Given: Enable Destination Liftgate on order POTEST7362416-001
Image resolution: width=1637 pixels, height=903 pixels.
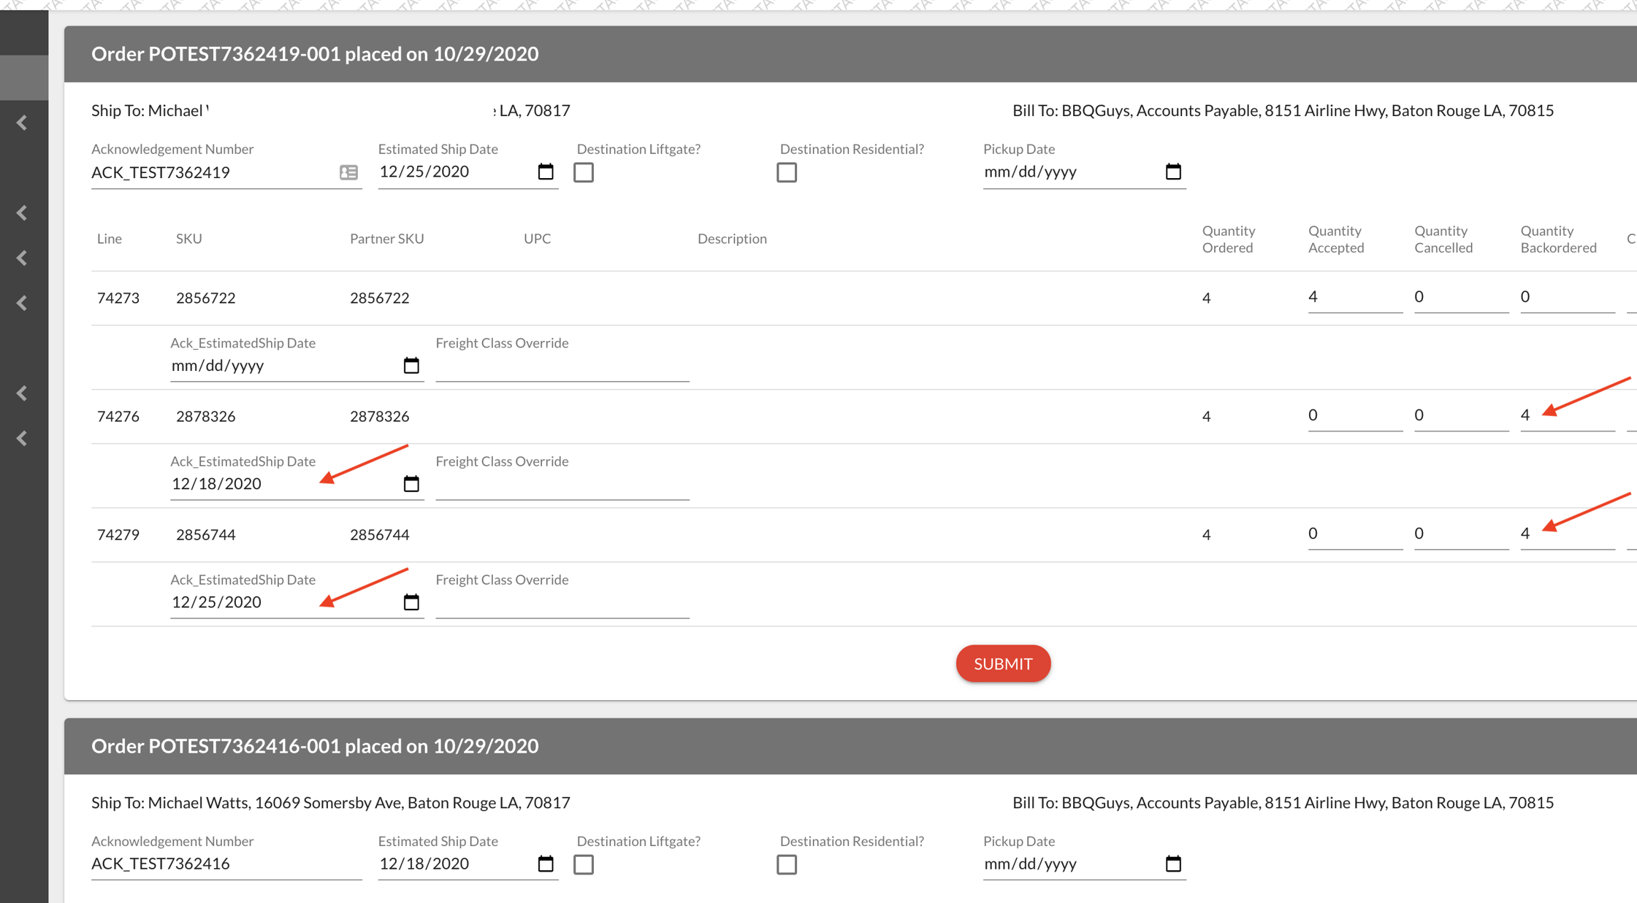Looking at the screenshot, I should 584,864.
